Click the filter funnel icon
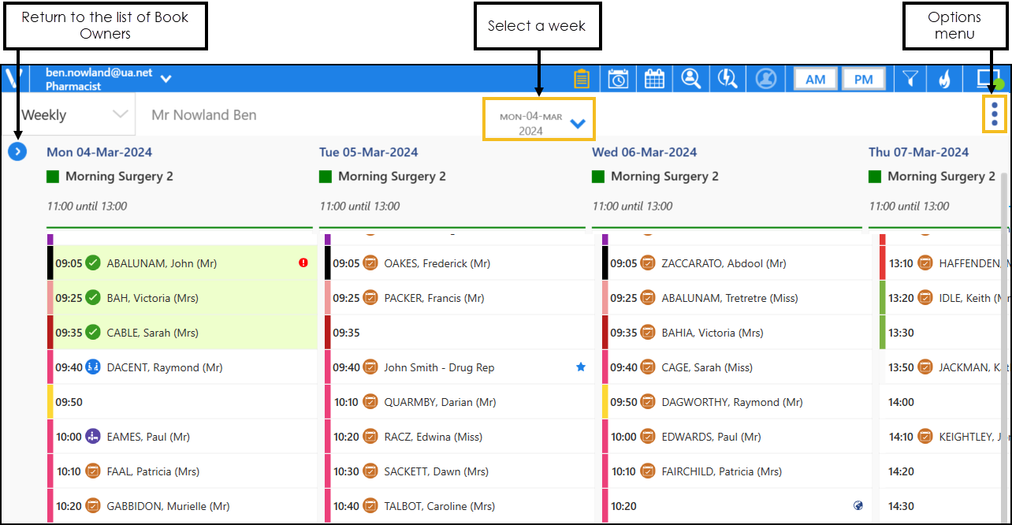 [x=910, y=79]
